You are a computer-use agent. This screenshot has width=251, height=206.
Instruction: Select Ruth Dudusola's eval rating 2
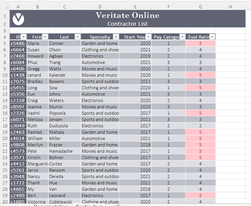201,126
